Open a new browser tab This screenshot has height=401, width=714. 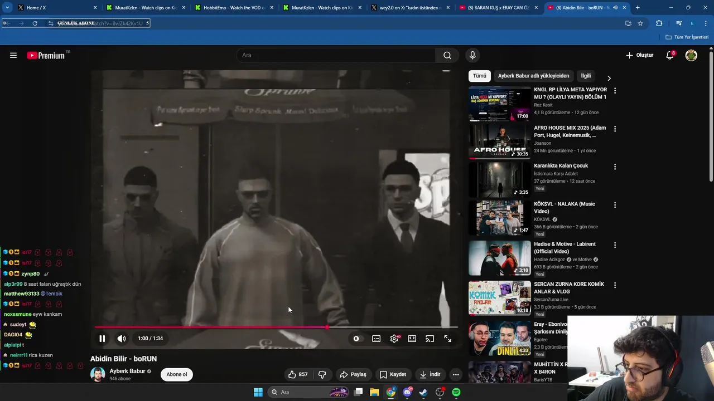(x=638, y=8)
